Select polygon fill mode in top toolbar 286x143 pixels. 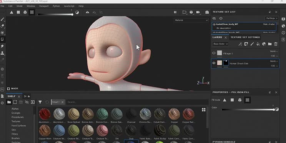tap(18, 12)
